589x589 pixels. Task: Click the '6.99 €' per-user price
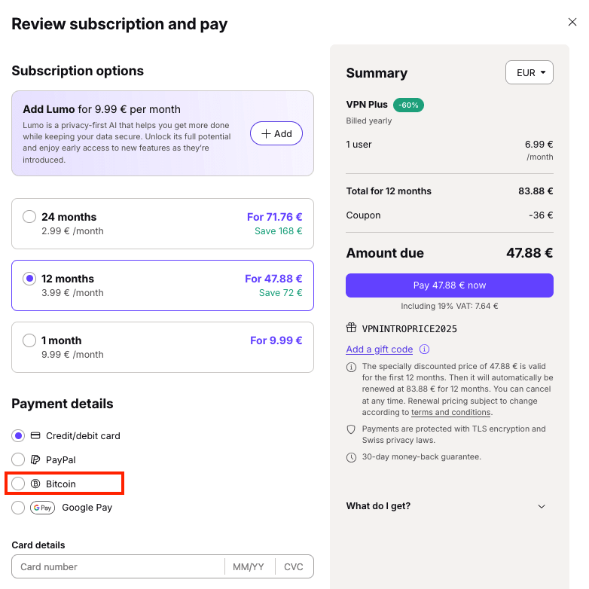(539, 145)
